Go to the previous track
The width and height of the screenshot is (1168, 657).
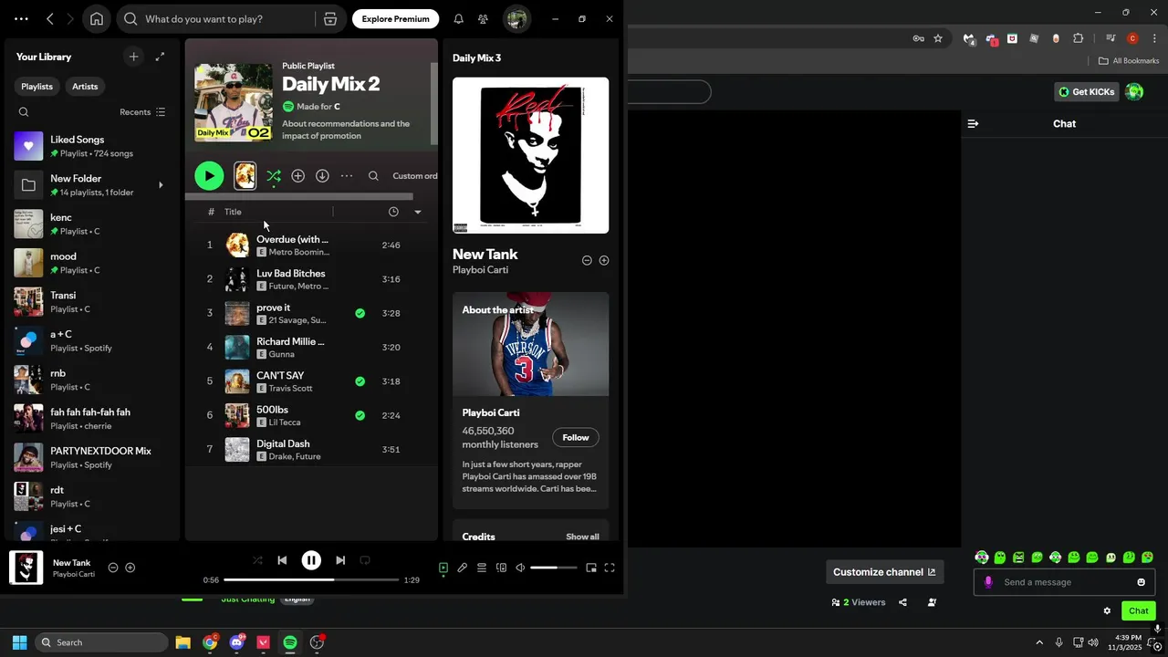point(282,560)
